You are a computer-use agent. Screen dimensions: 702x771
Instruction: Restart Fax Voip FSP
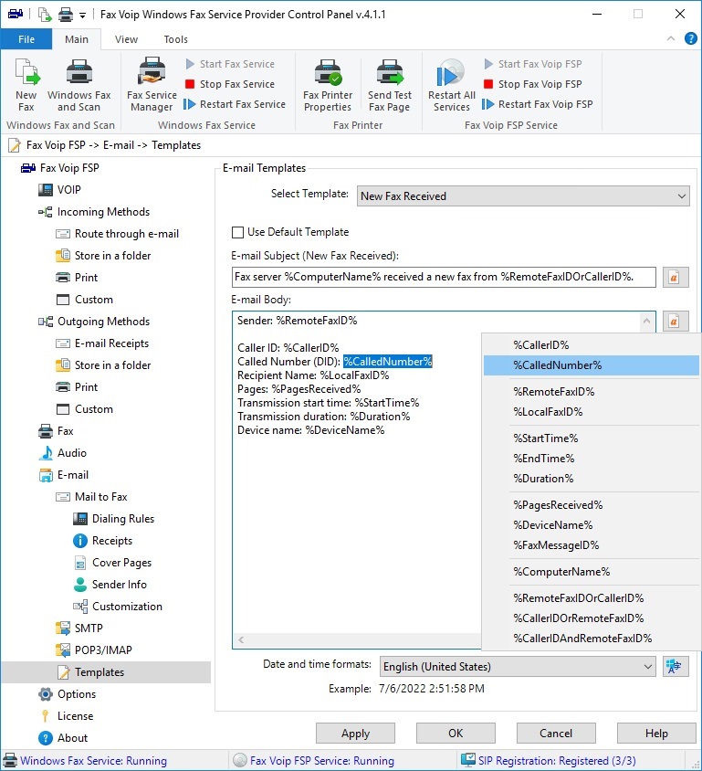tap(538, 104)
